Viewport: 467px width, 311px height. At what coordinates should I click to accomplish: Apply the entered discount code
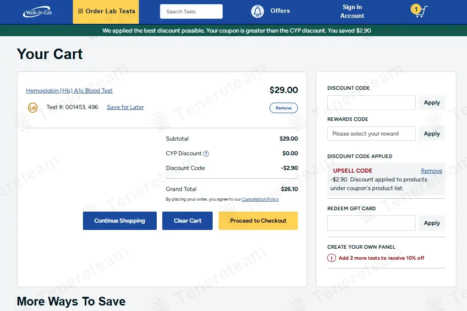tap(432, 103)
